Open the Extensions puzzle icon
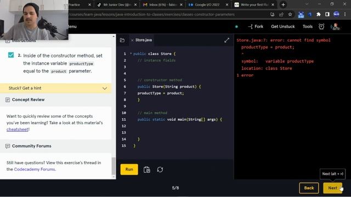The height and width of the screenshot is (197, 351). coord(318,15)
